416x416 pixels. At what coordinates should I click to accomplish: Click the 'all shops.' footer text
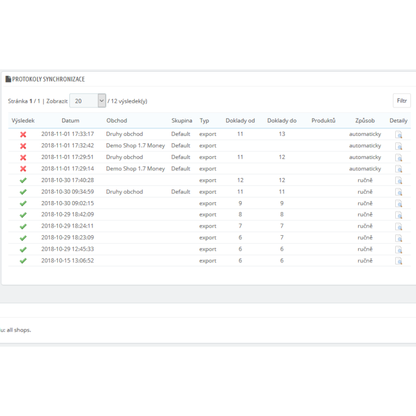19,330
